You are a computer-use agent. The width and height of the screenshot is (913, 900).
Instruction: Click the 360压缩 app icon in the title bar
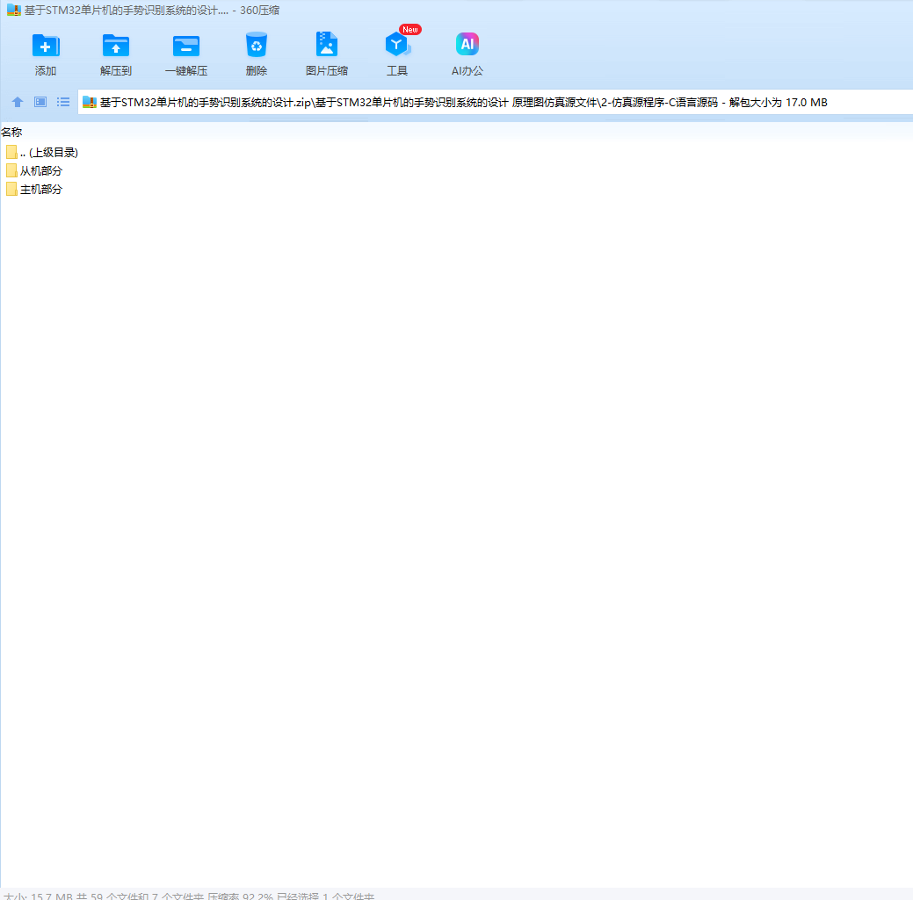[x=14, y=11]
